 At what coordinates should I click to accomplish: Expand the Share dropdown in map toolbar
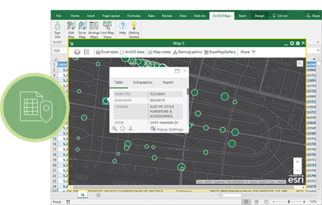pyautogui.click(x=248, y=52)
